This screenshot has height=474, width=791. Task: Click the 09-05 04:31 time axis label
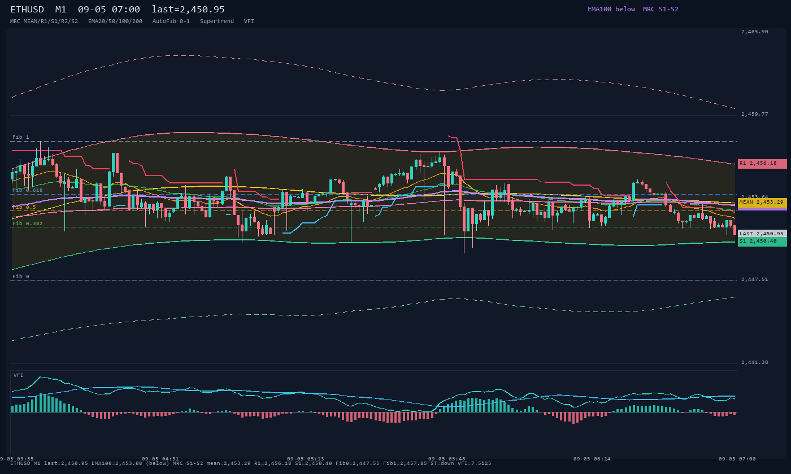coord(160,459)
